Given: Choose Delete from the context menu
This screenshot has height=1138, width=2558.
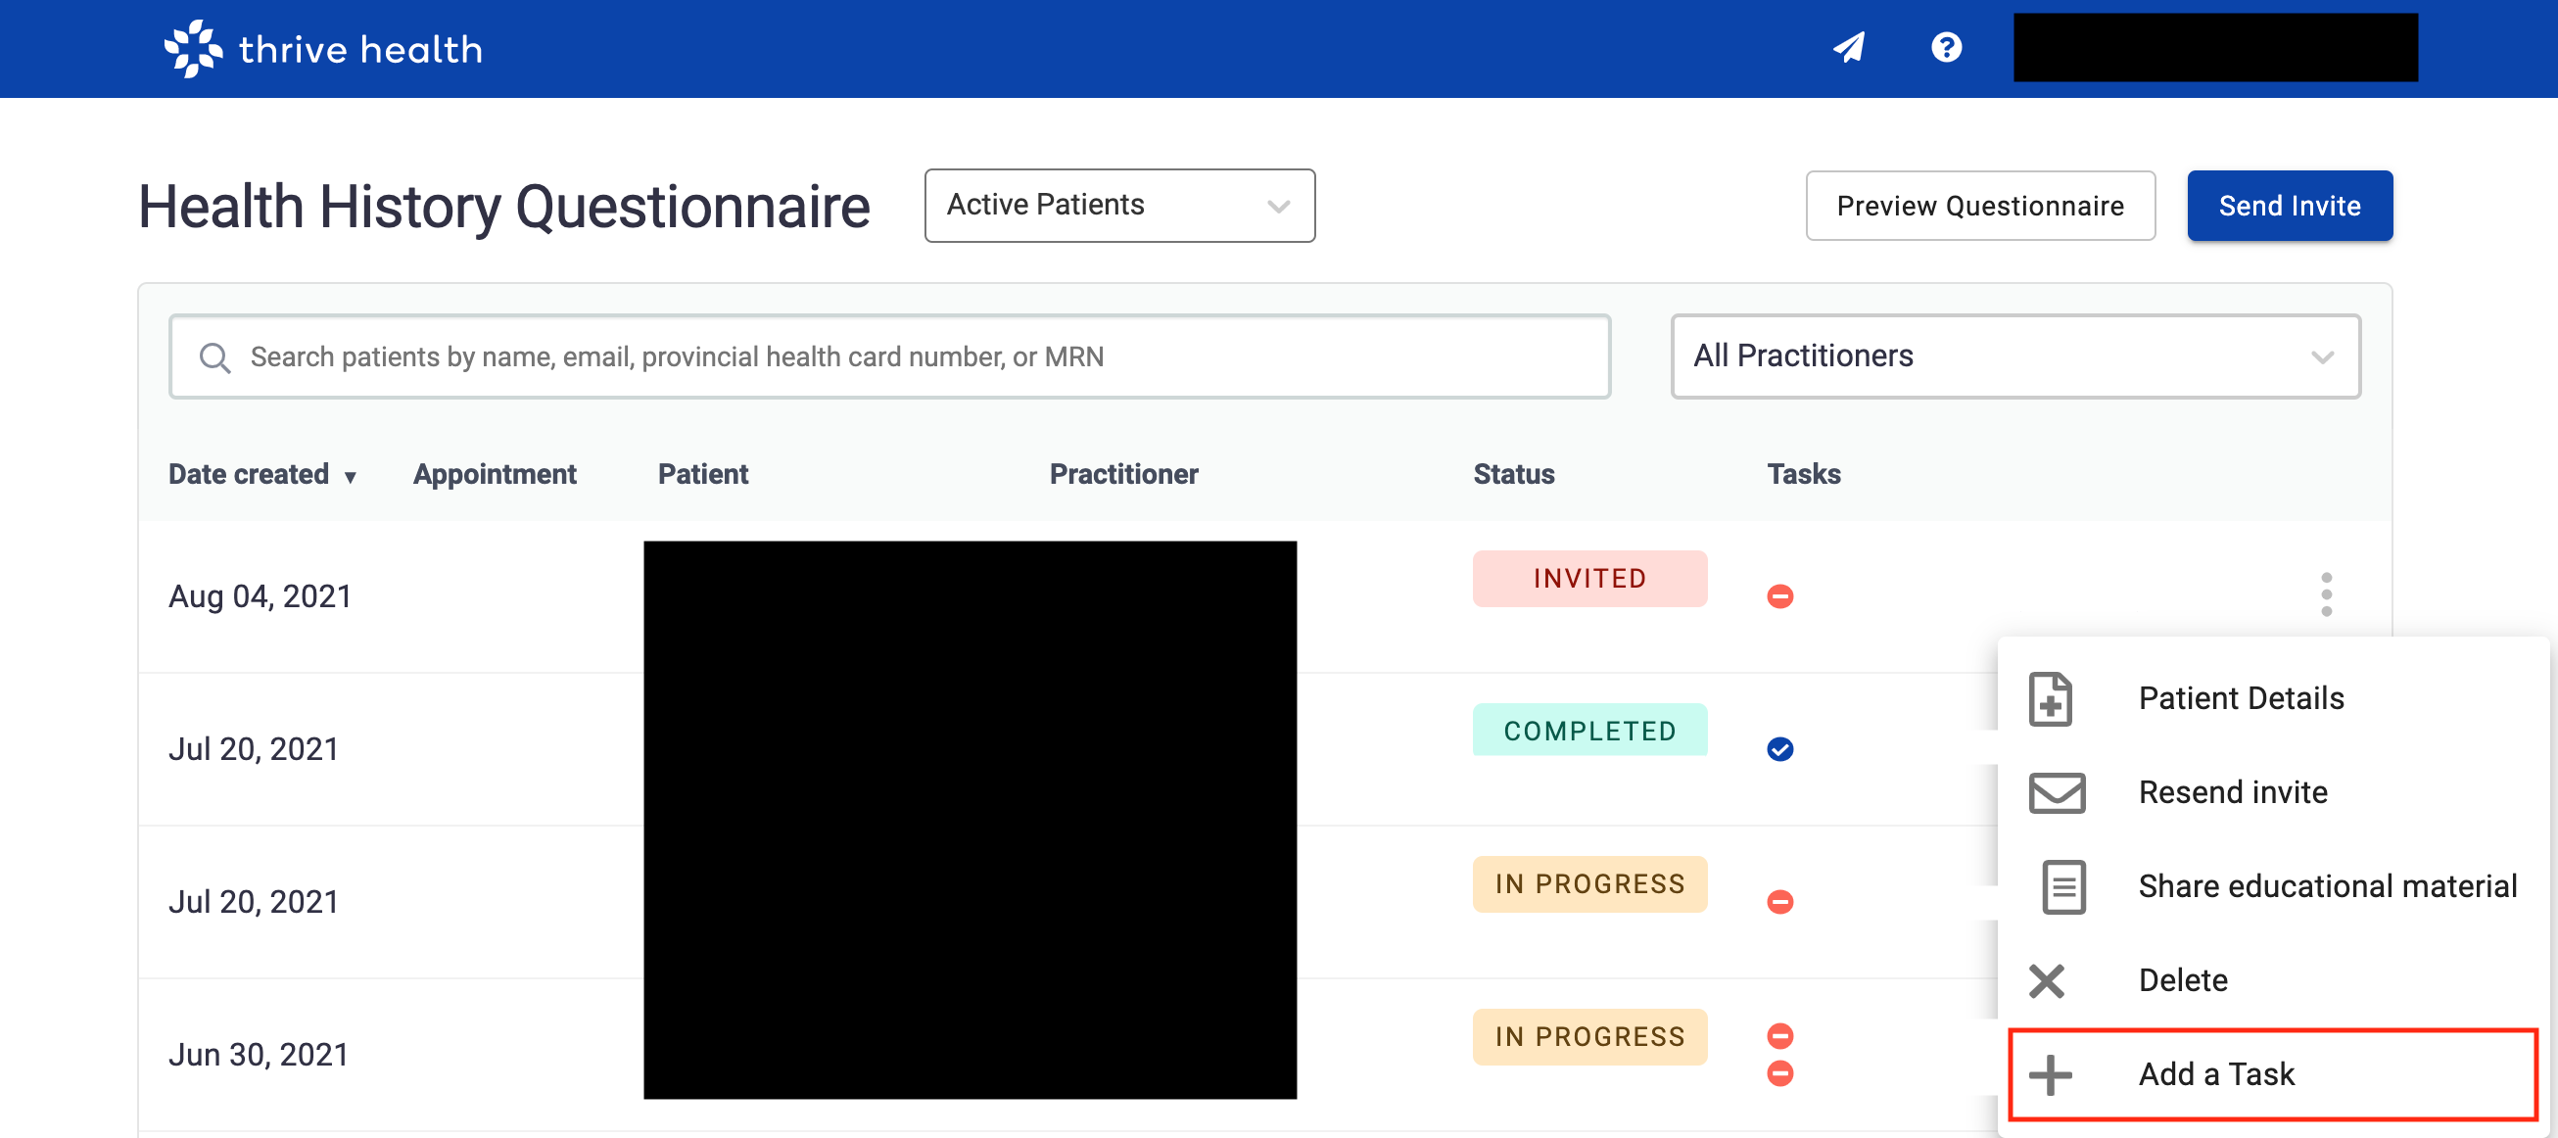Looking at the screenshot, I should pos(2273,981).
